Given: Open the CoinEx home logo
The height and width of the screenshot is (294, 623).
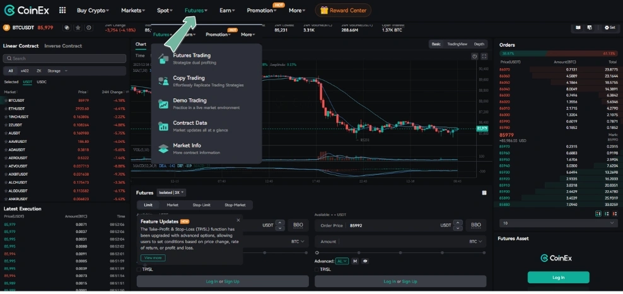Looking at the screenshot, I should point(26,10).
